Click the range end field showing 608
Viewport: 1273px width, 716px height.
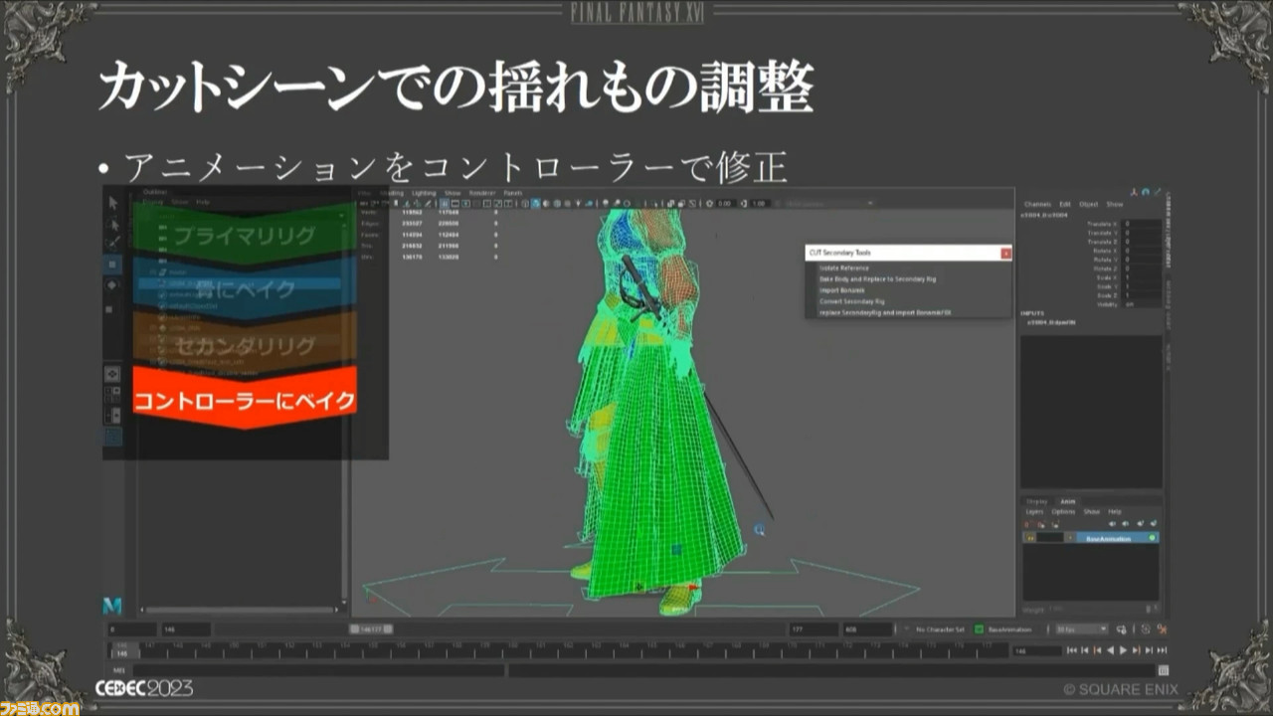pyautogui.click(x=867, y=629)
